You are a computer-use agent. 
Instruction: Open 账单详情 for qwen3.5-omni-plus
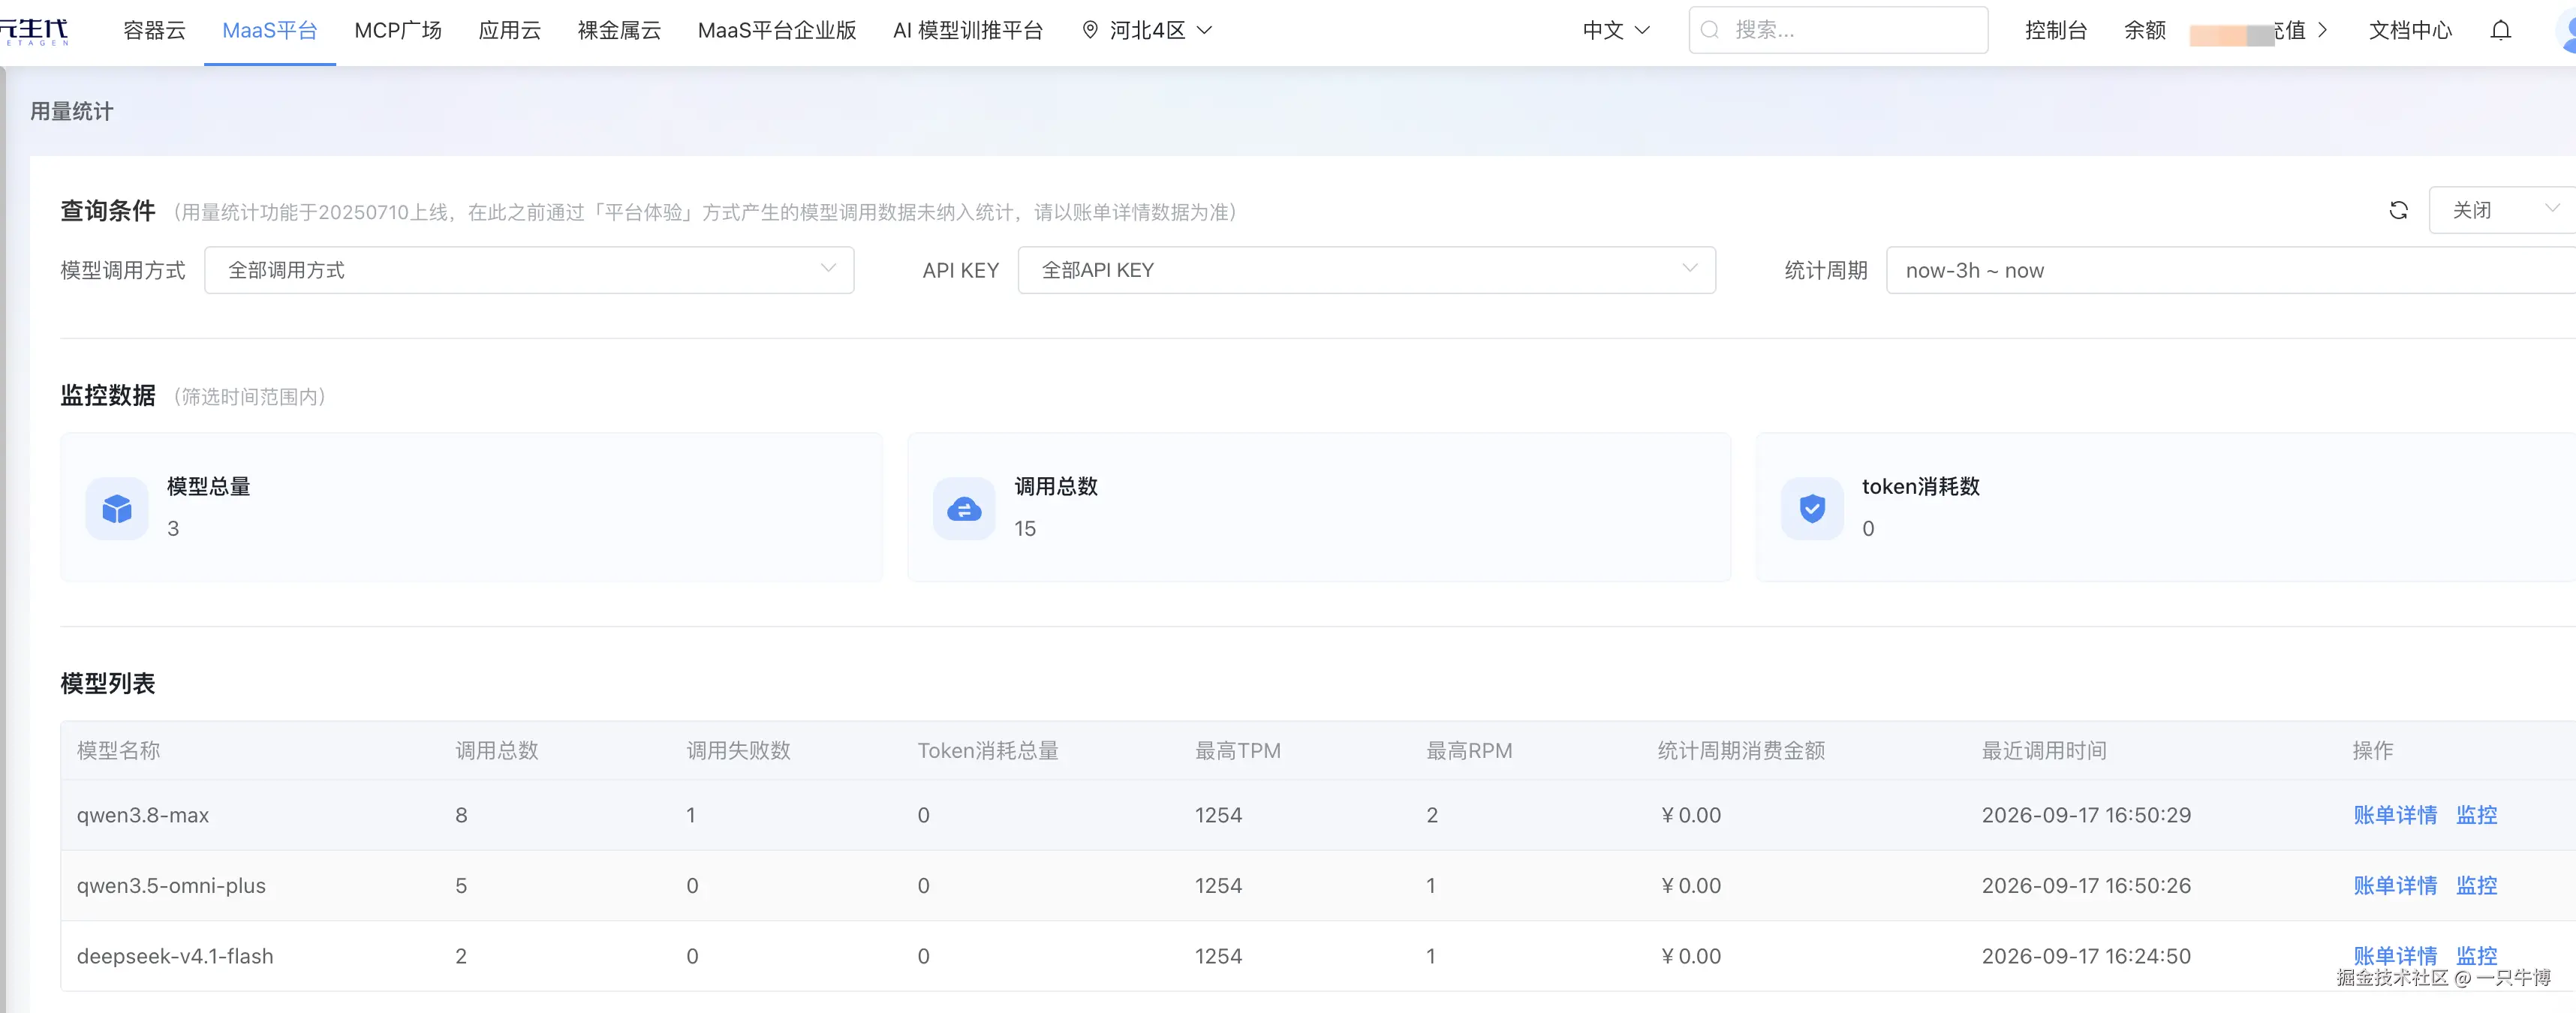2395,885
